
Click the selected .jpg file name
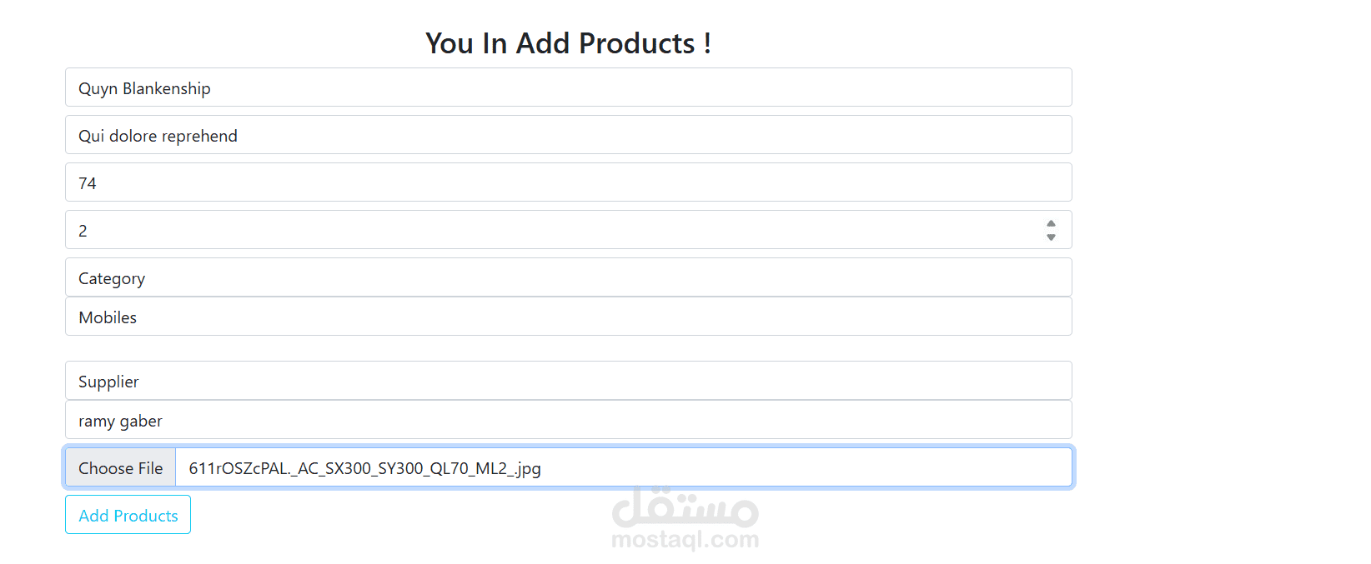[364, 468]
